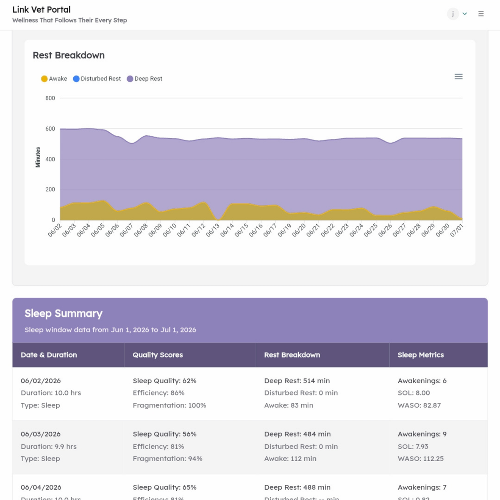Expand the user account dropdown chevron

465,14
